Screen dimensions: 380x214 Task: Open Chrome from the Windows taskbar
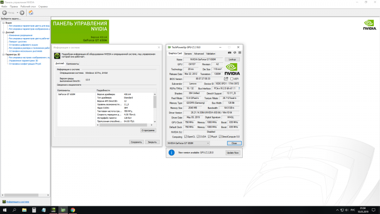click(73, 210)
